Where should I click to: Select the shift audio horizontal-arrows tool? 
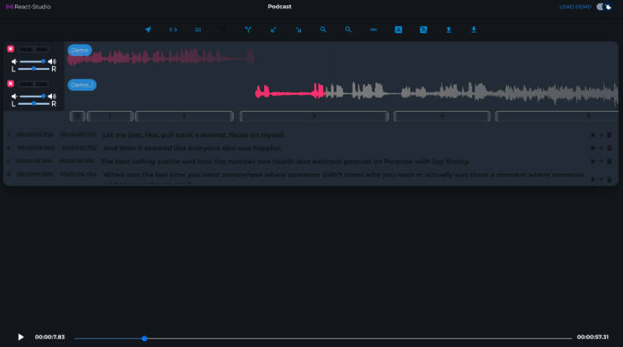coord(173,30)
